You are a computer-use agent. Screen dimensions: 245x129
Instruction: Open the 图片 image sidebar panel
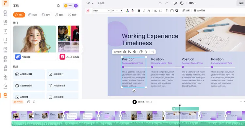(x=5, y=59)
